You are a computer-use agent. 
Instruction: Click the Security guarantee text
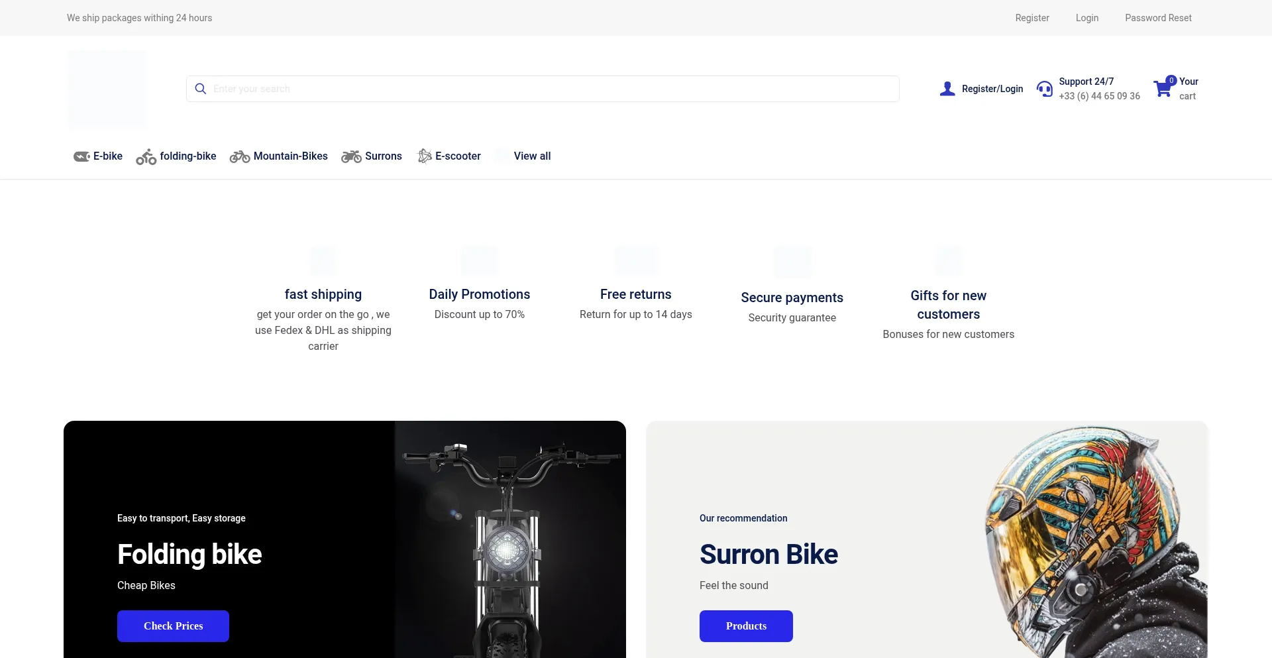(792, 318)
